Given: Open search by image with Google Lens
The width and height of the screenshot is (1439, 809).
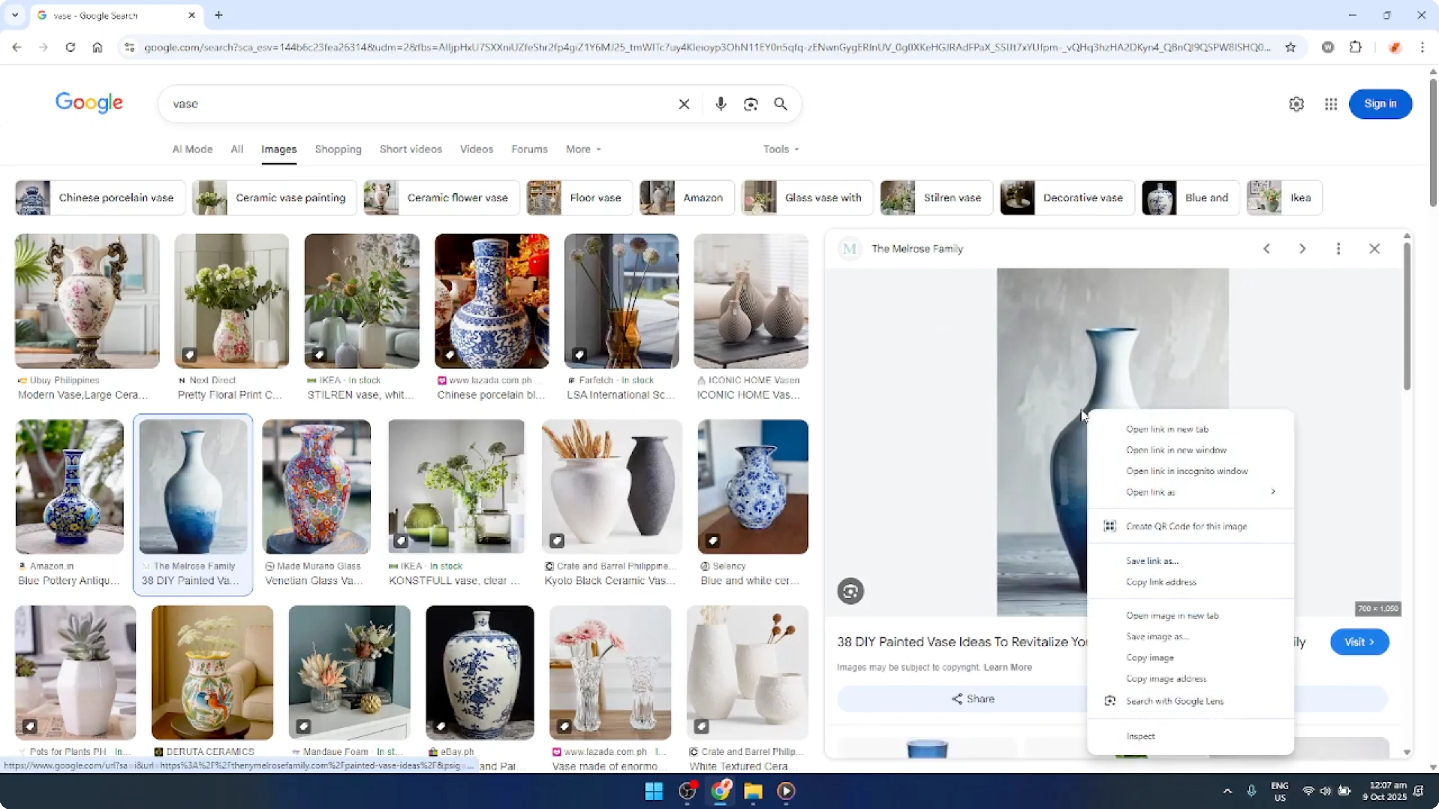Looking at the screenshot, I should [x=751, y=104].
